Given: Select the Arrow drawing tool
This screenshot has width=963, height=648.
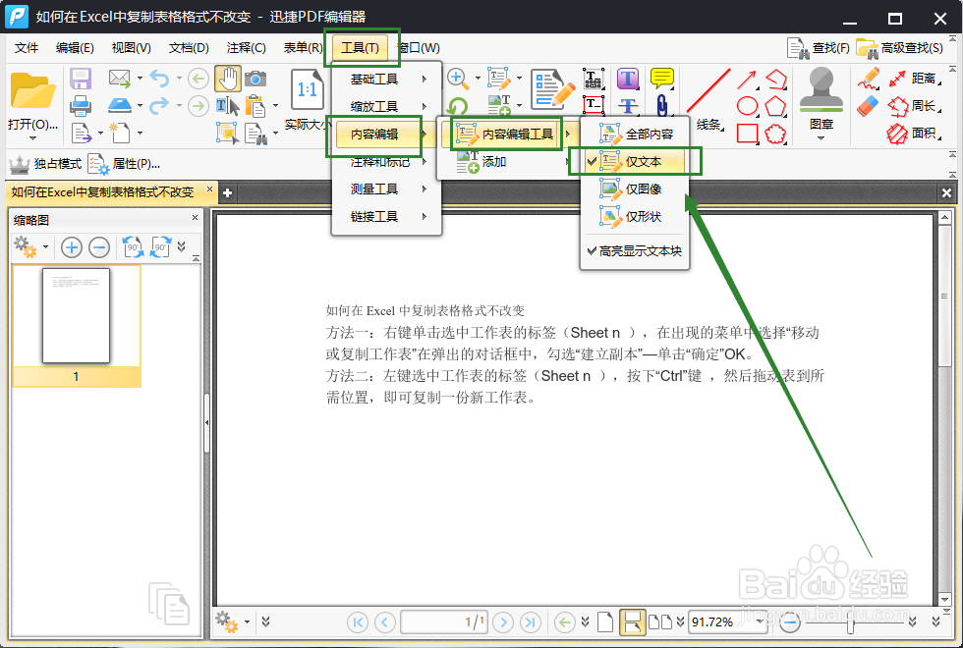Looking at the screenshot, I should [746, 80].
